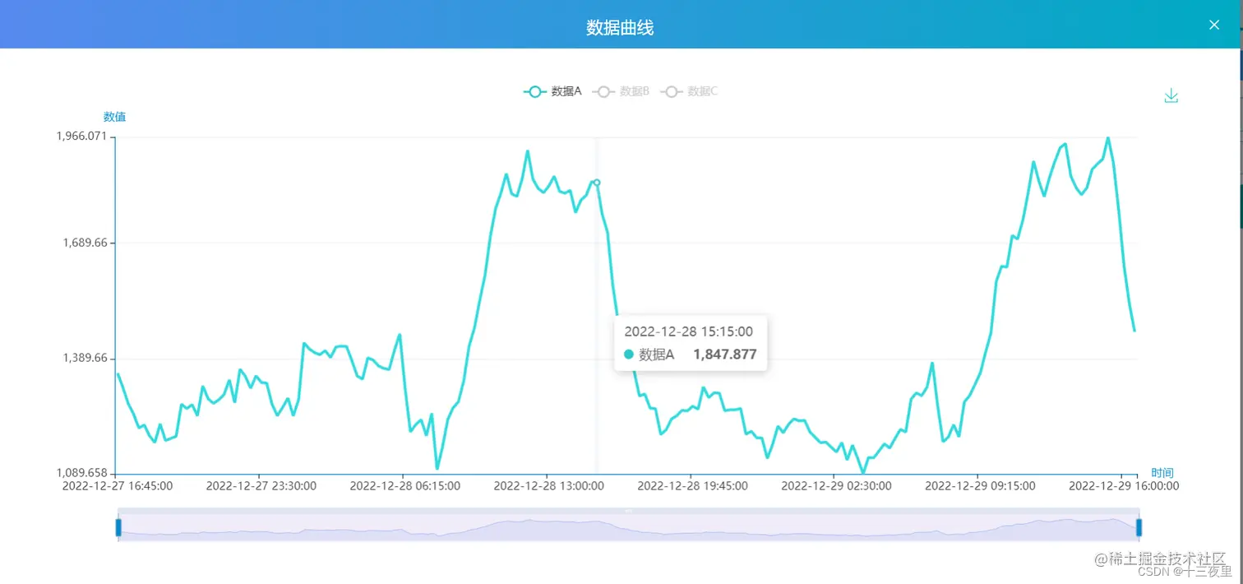Viewport: 1243px width, 584px height.
Task: Click the tooltip value 1,847.877
Action: pyautogui.click(x=725, y=355)
